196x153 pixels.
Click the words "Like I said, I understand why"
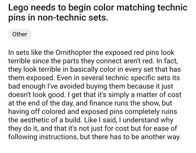pos(129,120)
